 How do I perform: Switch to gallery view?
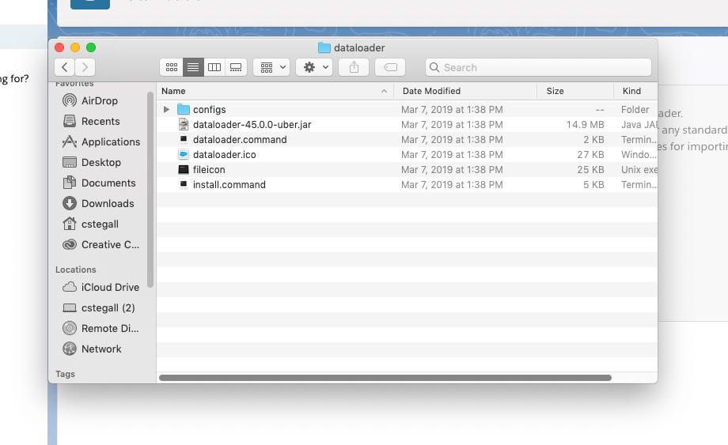coord(236,67)
